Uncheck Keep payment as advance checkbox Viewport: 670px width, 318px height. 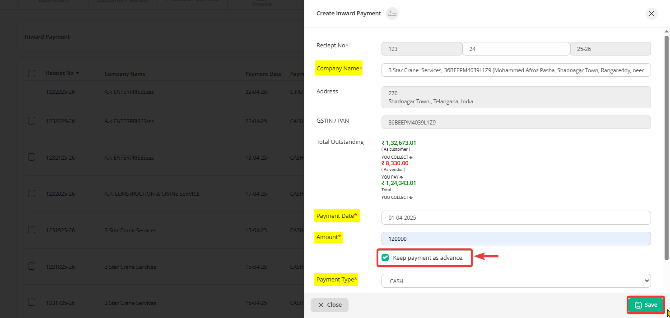click(385, 258)
